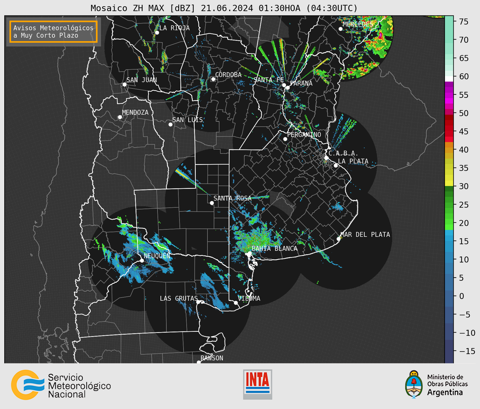Click the Ministerio de Obras Públicas crest
This screenshot has height=409, width=480.
tap(414, 385)
